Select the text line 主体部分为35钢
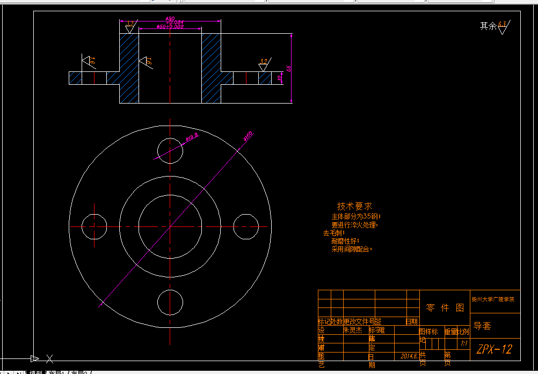538x374 pixels. point(356,217)
